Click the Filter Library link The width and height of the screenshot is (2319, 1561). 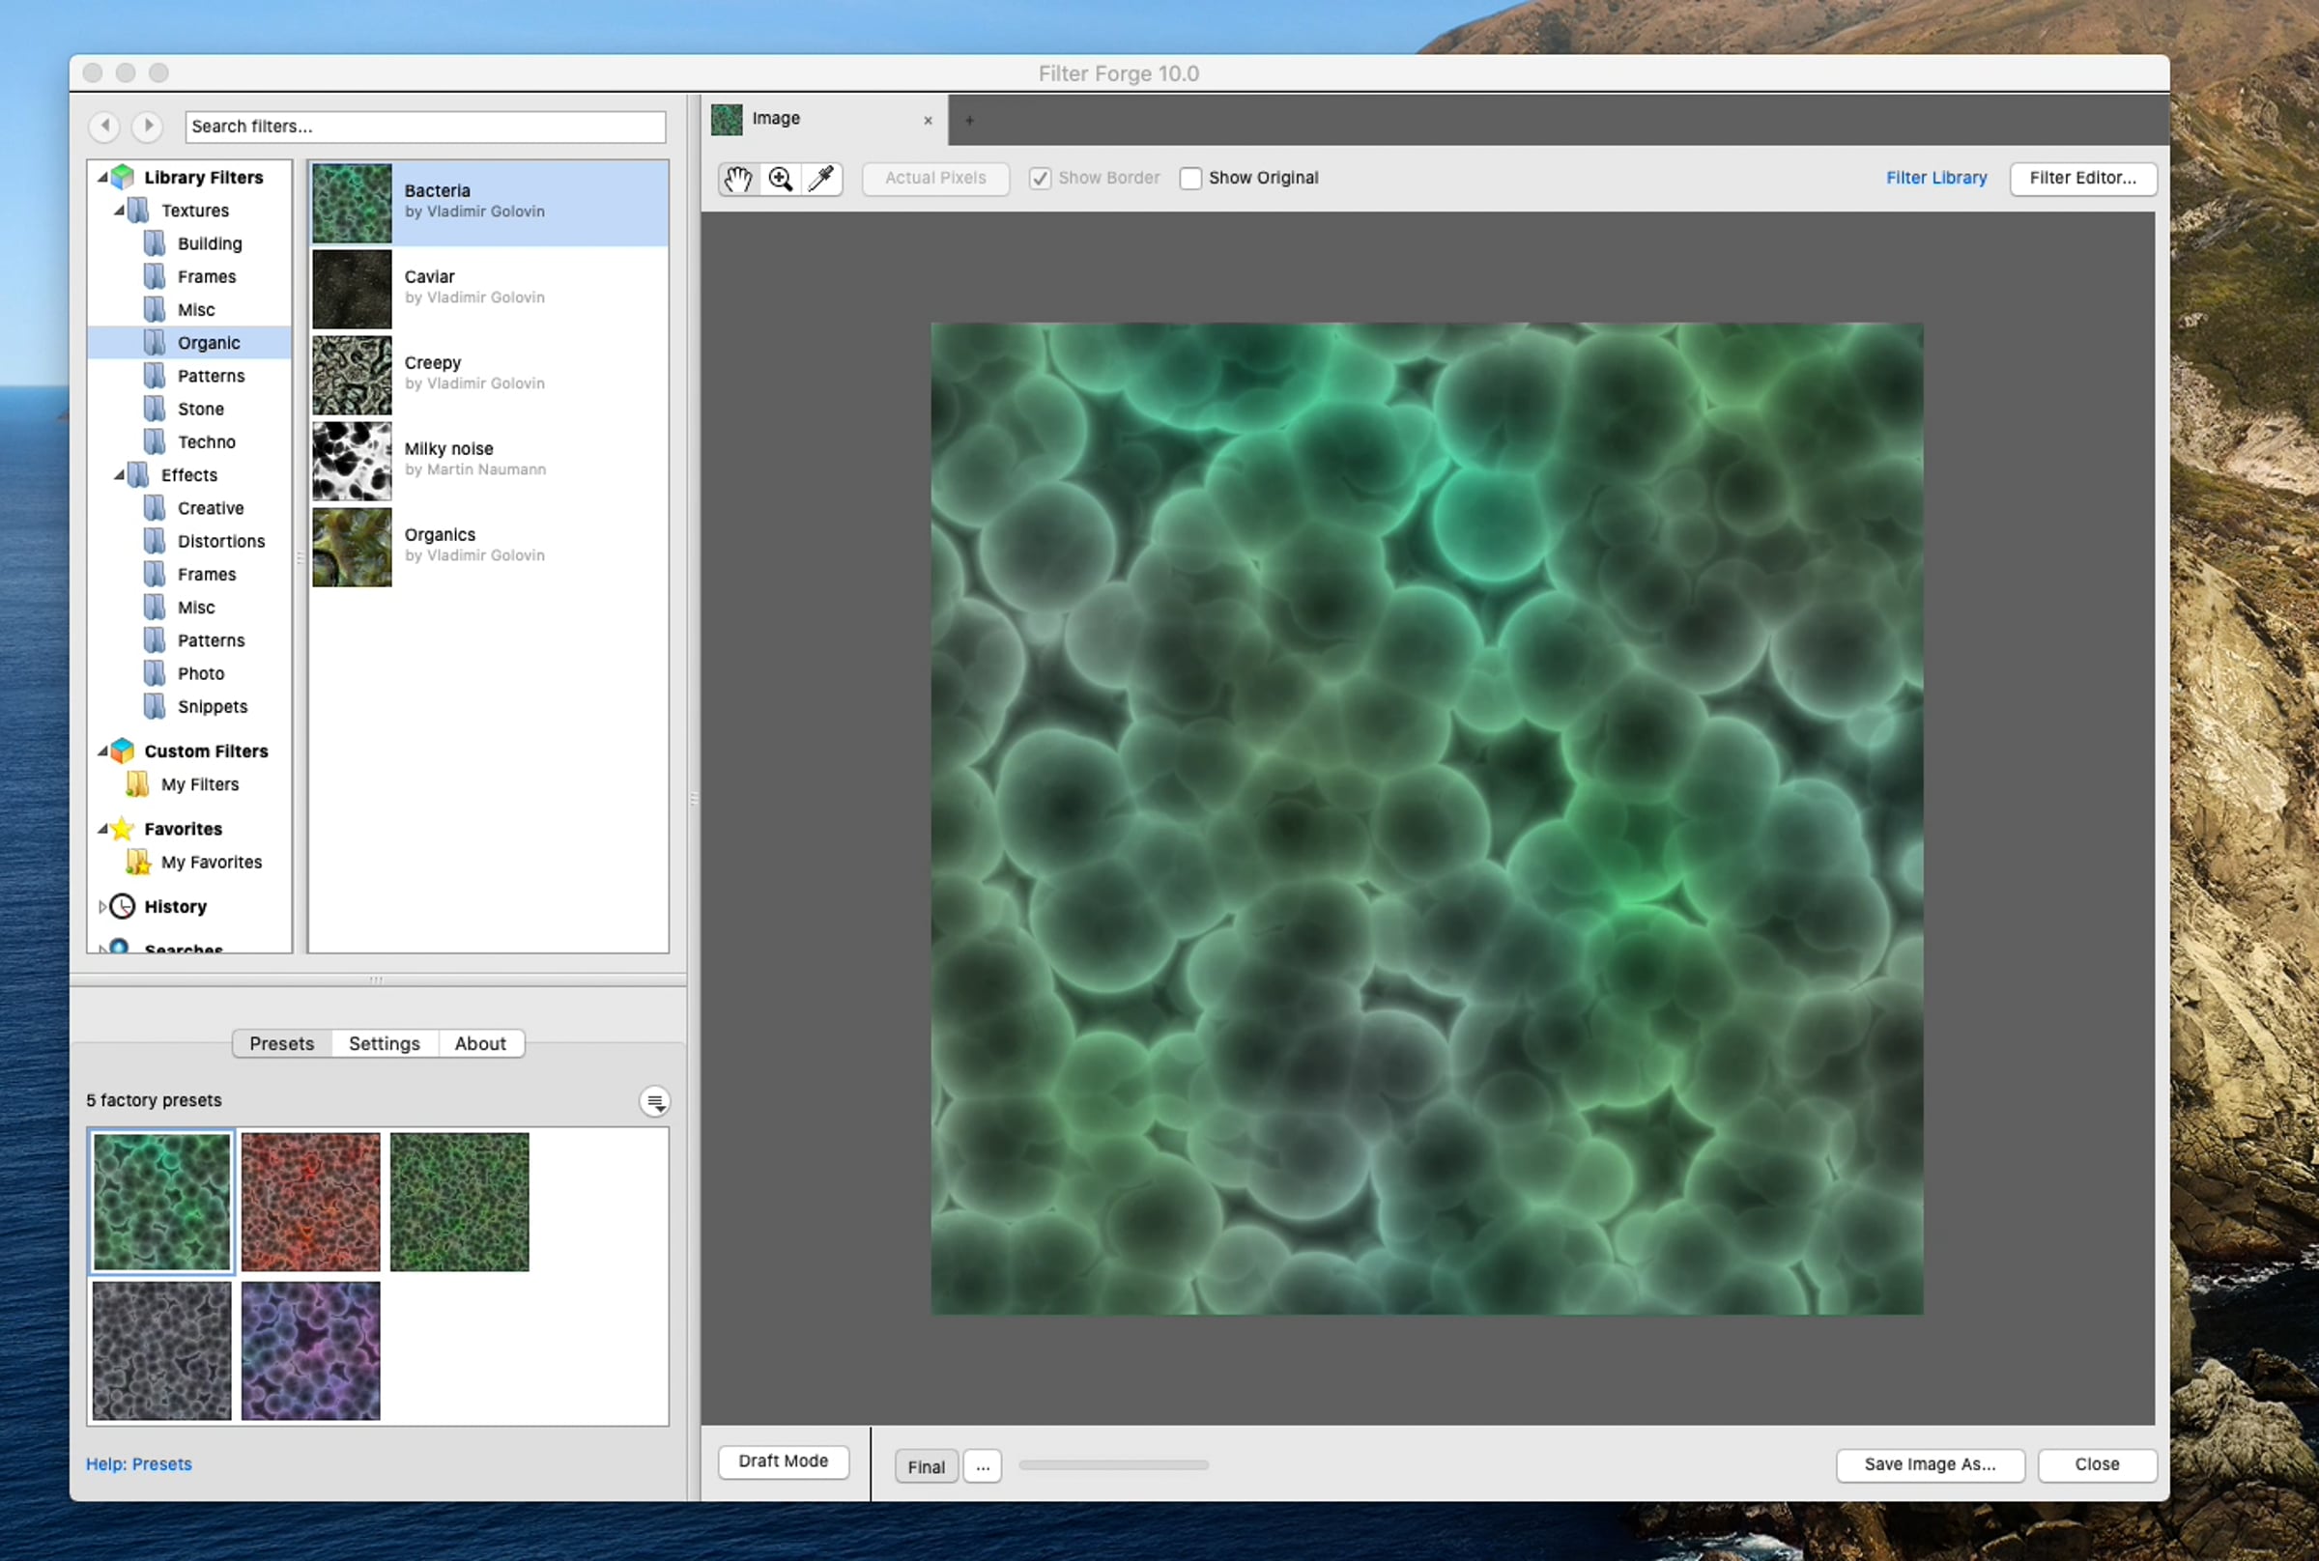click(x=1935, y=178)
